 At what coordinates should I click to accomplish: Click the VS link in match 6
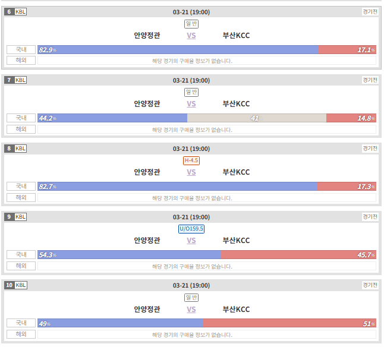point(191,36)
